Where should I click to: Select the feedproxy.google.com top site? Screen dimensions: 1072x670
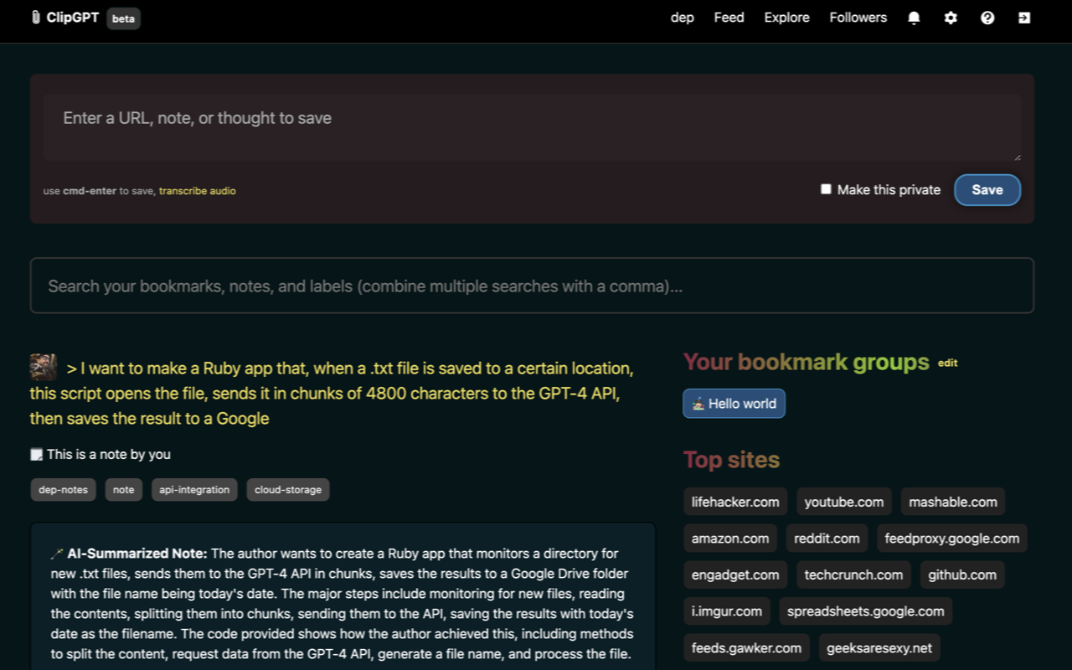pyautogui.click(x=952, y=539)
